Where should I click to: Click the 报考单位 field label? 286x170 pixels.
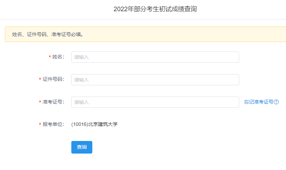[53, 125]
